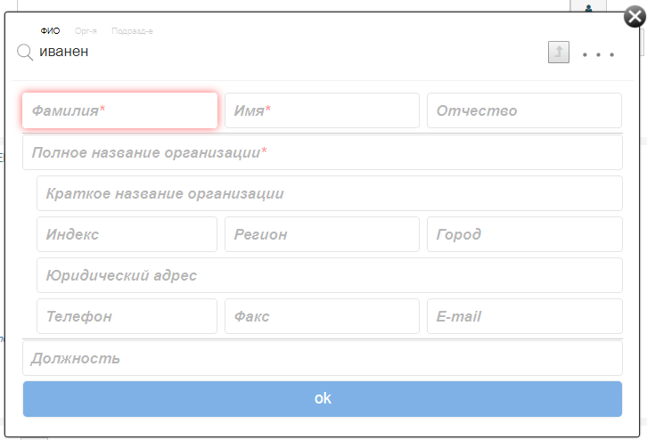647x440 pixels.
Task: Click the Должность input field
Action: pos(322,358)
